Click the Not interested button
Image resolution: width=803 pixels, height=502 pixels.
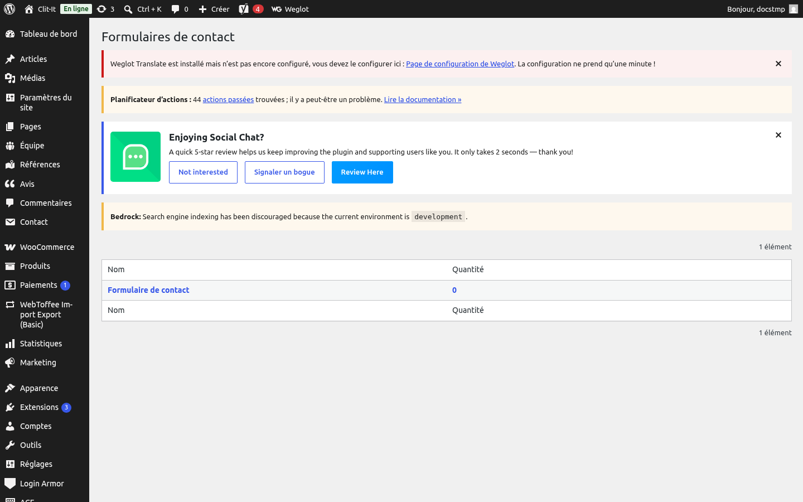click(203, 172)
